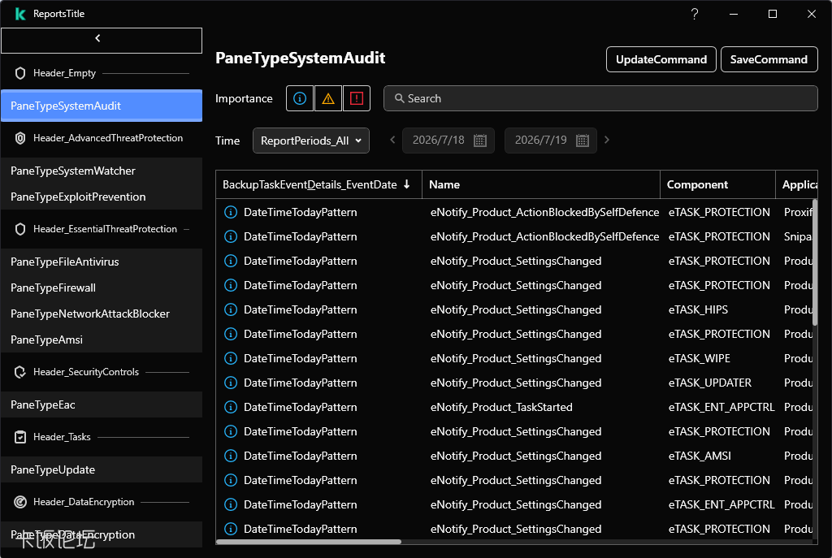This screenshot has width=832, height=558.
Task: Click the 2026/7/18 start date field
Action: 448,141
